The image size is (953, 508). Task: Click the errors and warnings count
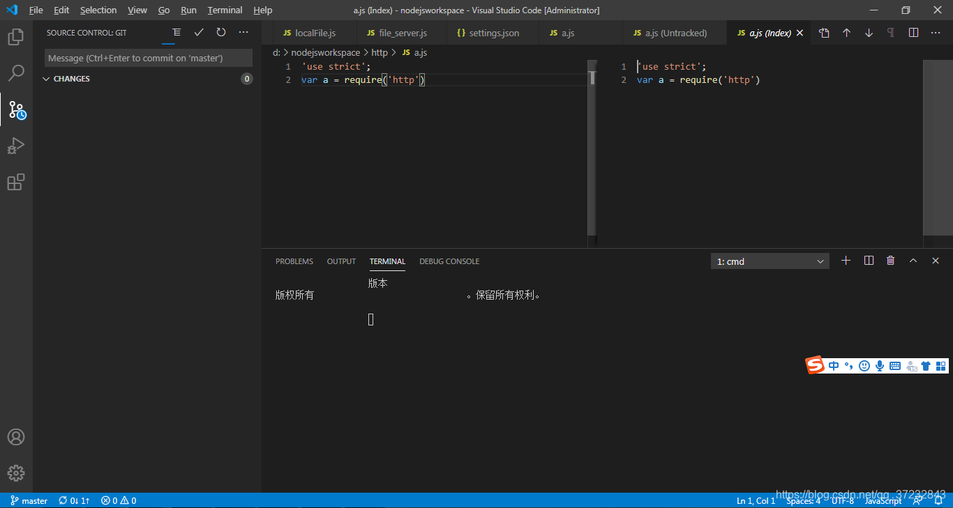click(x=119, y=500)
